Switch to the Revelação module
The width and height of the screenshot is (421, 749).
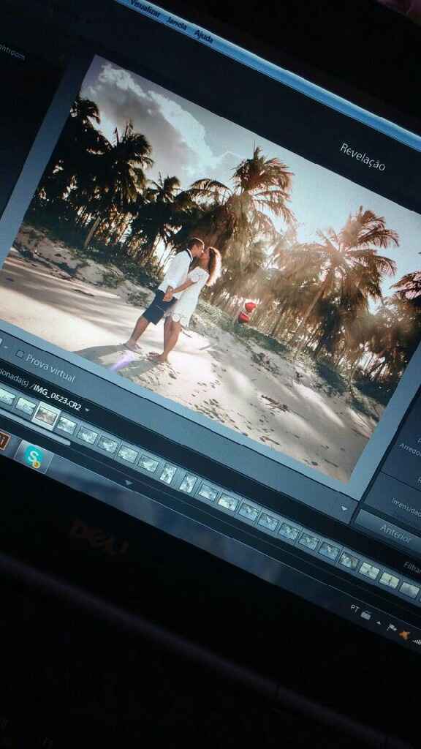[x=363, y=157]
